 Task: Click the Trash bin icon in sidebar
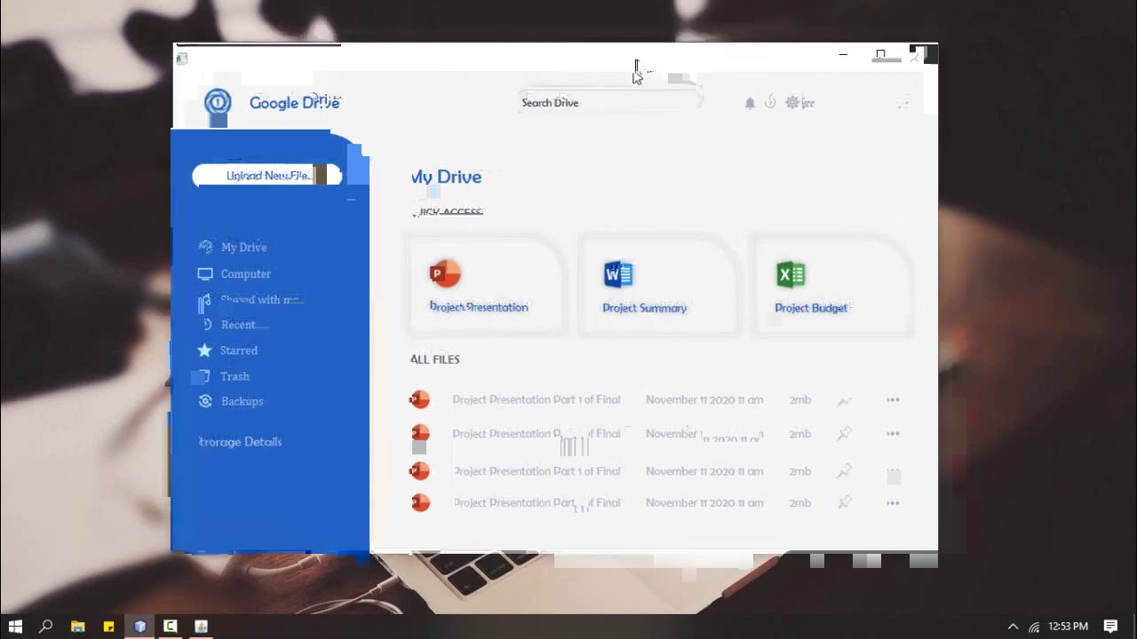click(205, 376)
